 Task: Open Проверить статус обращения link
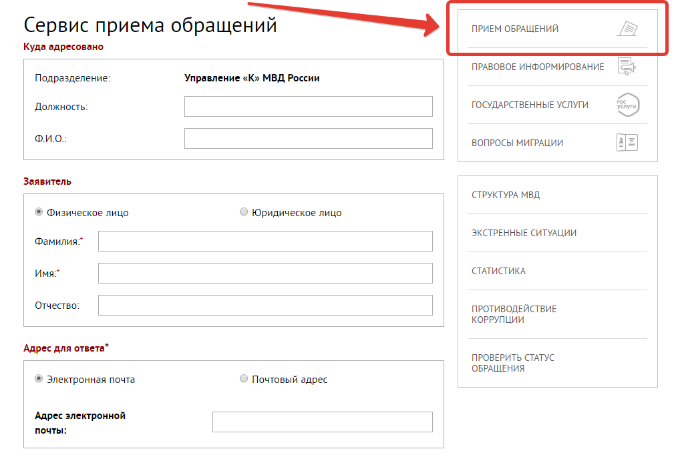(513, 363)
